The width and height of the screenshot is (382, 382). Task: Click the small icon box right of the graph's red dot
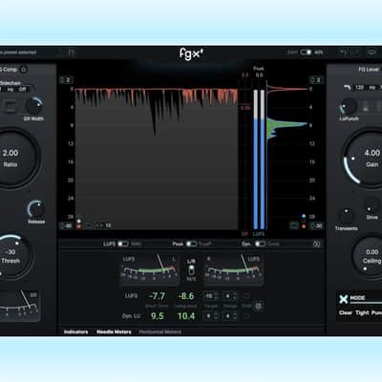point(88,225)
